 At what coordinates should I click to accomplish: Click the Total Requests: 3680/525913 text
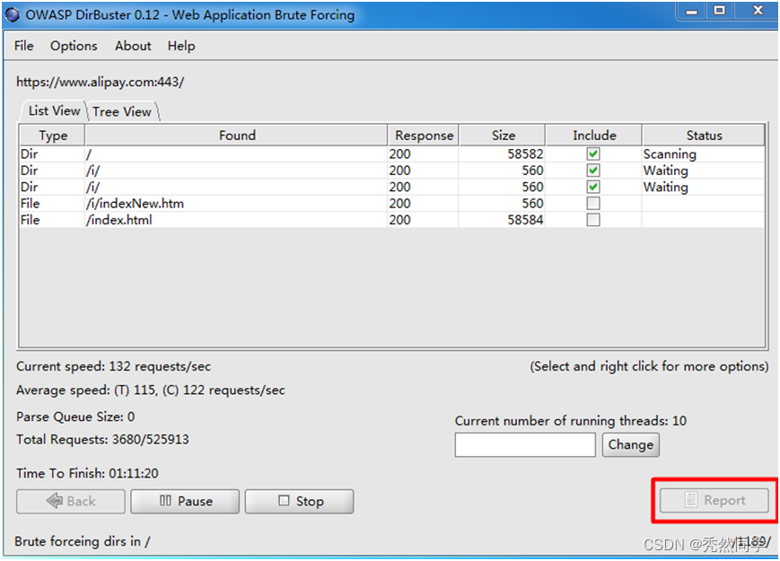click(x=102, y=440)
